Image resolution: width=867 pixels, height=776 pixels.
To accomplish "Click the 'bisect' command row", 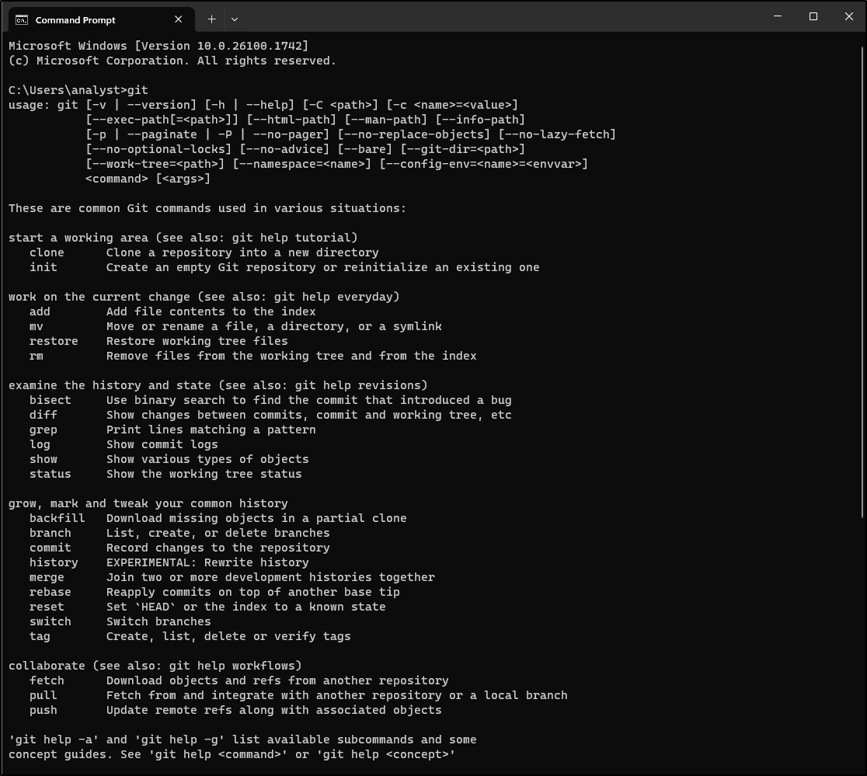I will point(270,400).
